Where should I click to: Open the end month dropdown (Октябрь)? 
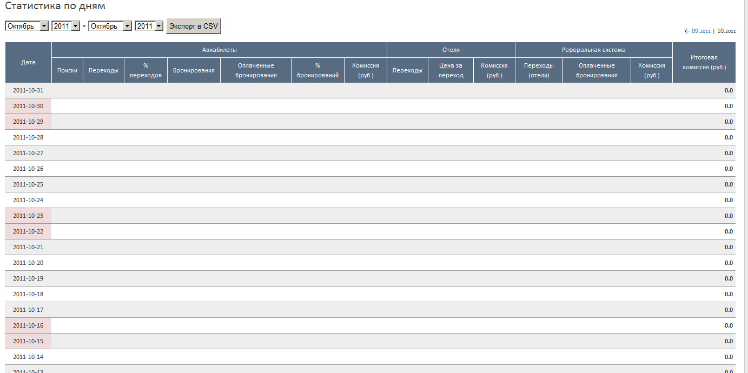point(110,26)
